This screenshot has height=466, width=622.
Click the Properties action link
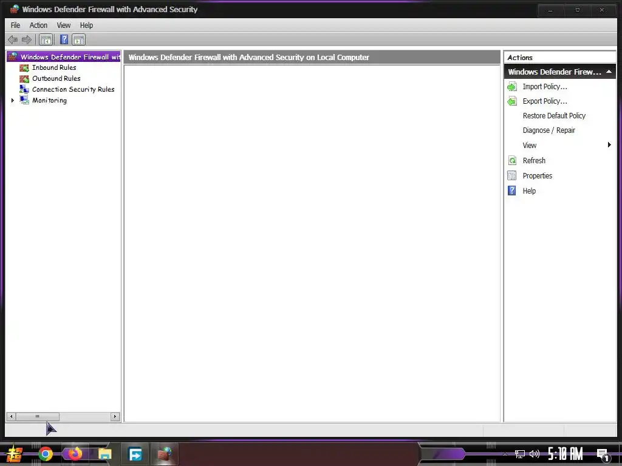pos(538,175)
